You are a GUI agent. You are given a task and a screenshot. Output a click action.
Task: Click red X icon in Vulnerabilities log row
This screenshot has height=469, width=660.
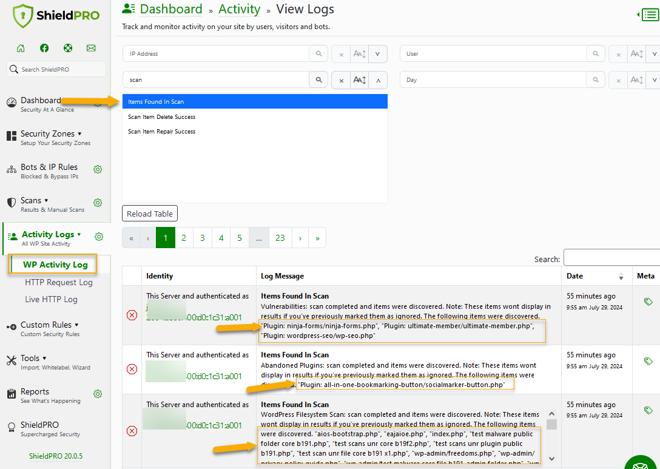pos(132,315)
